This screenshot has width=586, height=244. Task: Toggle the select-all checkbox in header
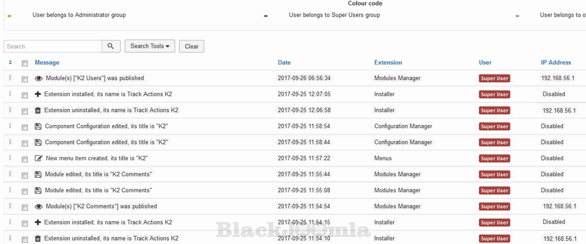click(25, 63)
